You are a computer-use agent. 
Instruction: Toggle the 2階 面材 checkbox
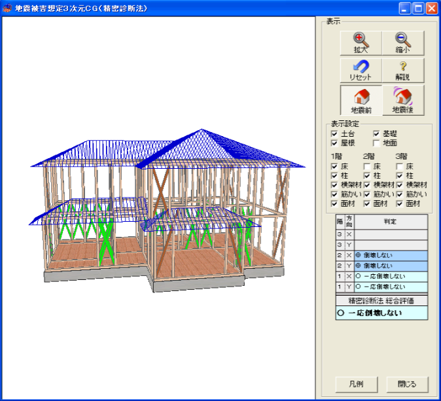367,203
